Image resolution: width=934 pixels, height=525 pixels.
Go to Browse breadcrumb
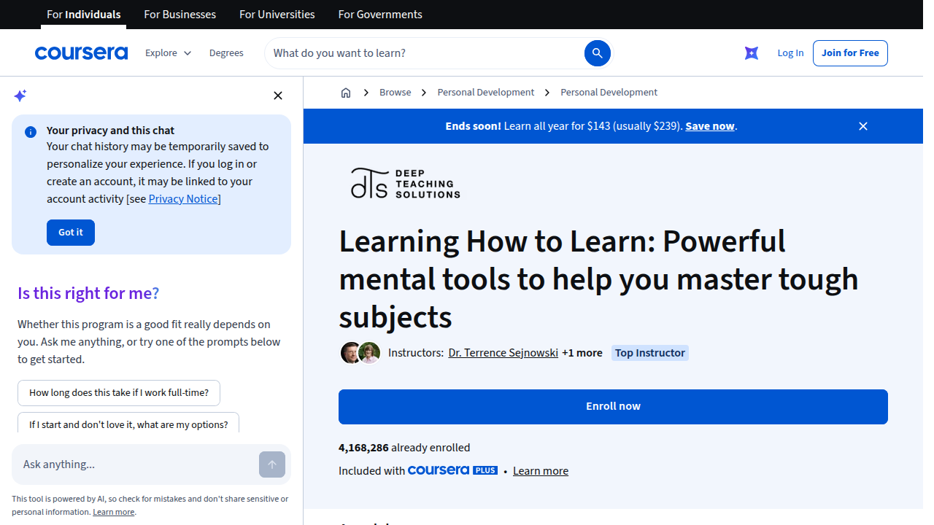click(395, 93)
